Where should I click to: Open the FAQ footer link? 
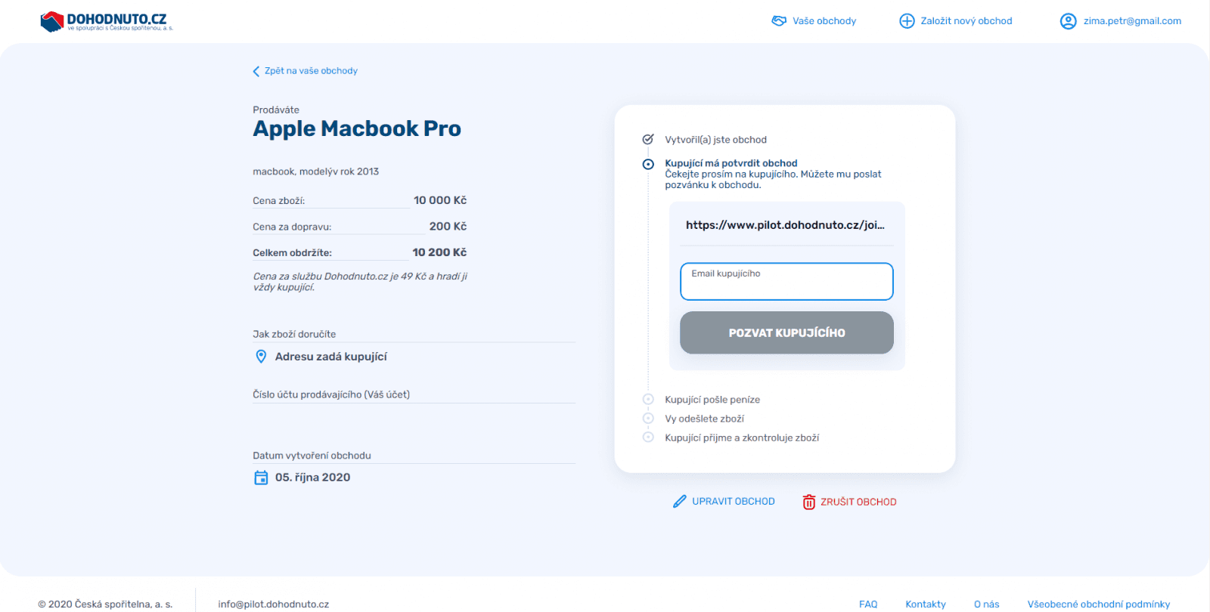coord(868,604)
